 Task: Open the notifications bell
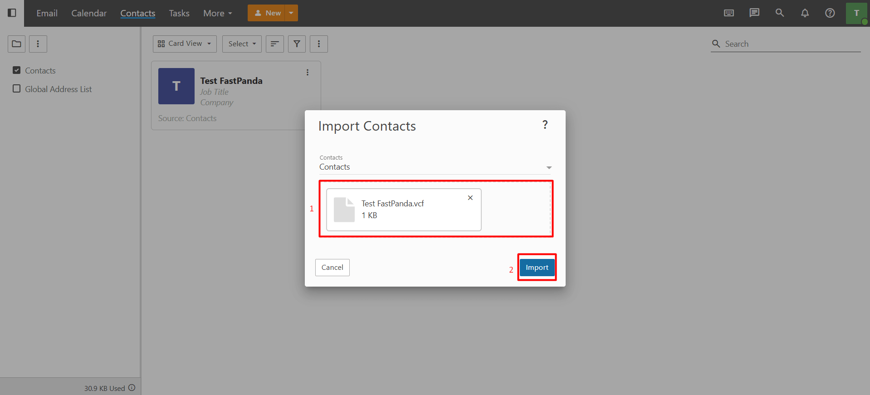805,13
